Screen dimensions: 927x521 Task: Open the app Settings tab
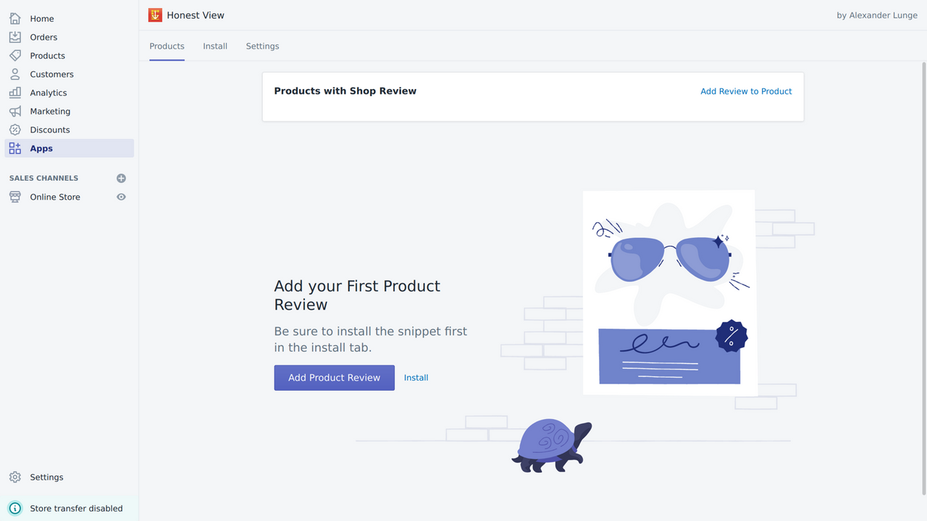(262, 46)
